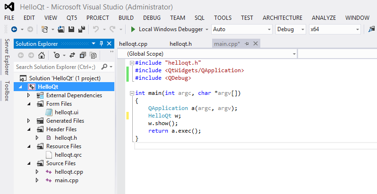Open the Server Explorer side panel
The width and height of the screenshot is (377, 194).
(x=7, y=57)
